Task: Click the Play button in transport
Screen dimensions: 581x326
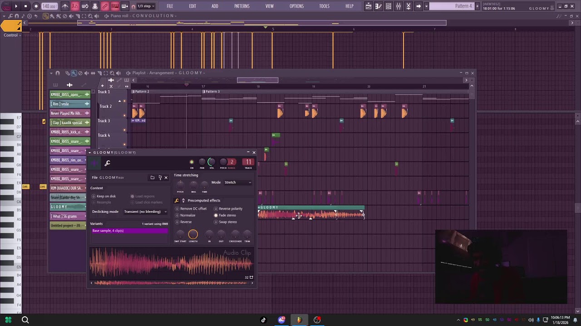Action: point(16,6)
